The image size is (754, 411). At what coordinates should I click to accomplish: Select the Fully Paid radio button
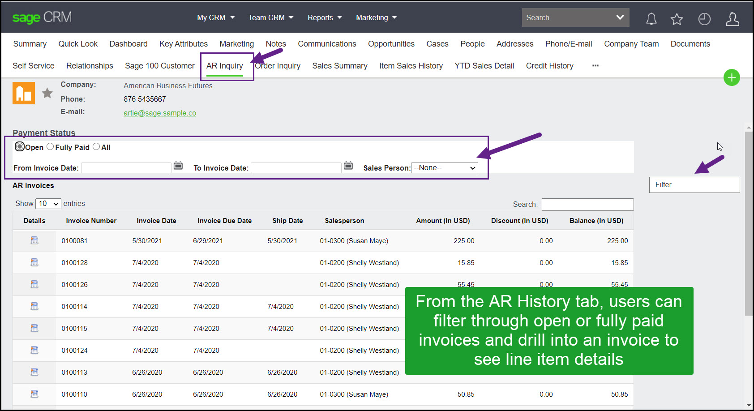[50, 146]
